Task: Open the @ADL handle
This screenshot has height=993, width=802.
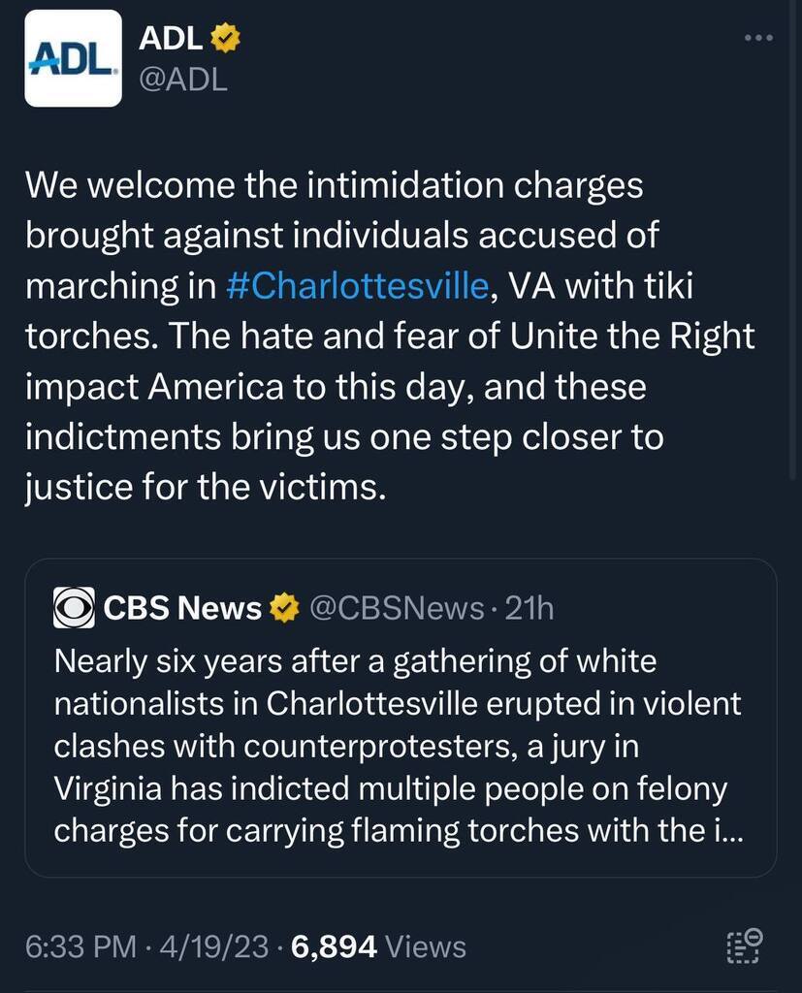Action: coord(183,79)
